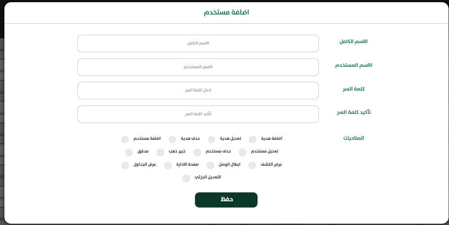Enable the عرض الجداول permission checkbox
Image resolution: width=449 pixels, height=225 pixels.
[x=125, y=166]
